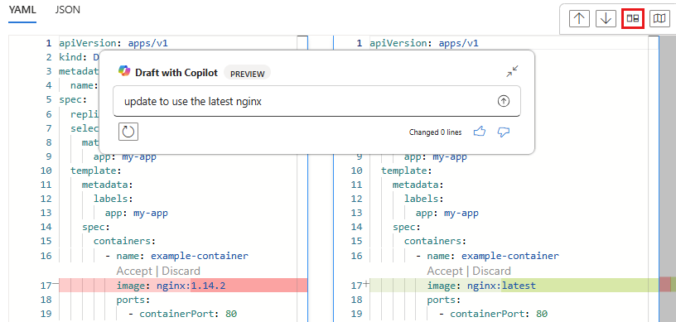Screen dimensions: 676x322
Task: Click 'spec:' on line 5 in left pane
Action: tap(73, 99)
